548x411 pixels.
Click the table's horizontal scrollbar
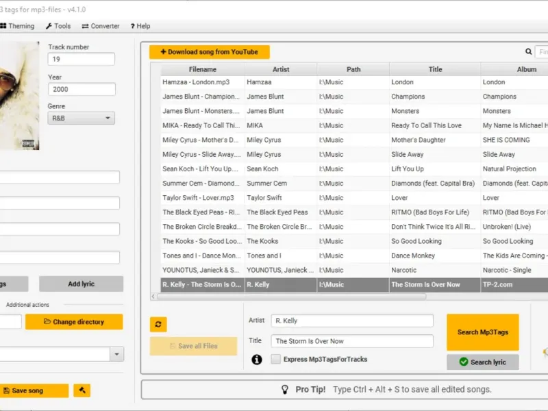[x=291, y=297]
